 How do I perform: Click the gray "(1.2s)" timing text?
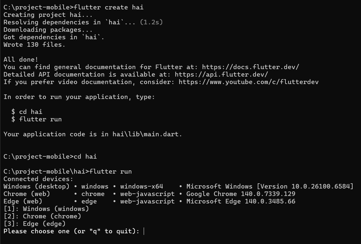tap(151, 22)
